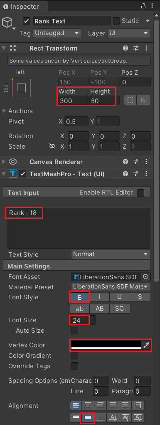Open the Layer dropdown showing UI
This screenshot has width=160, height=425.
(x=128, y=33)
